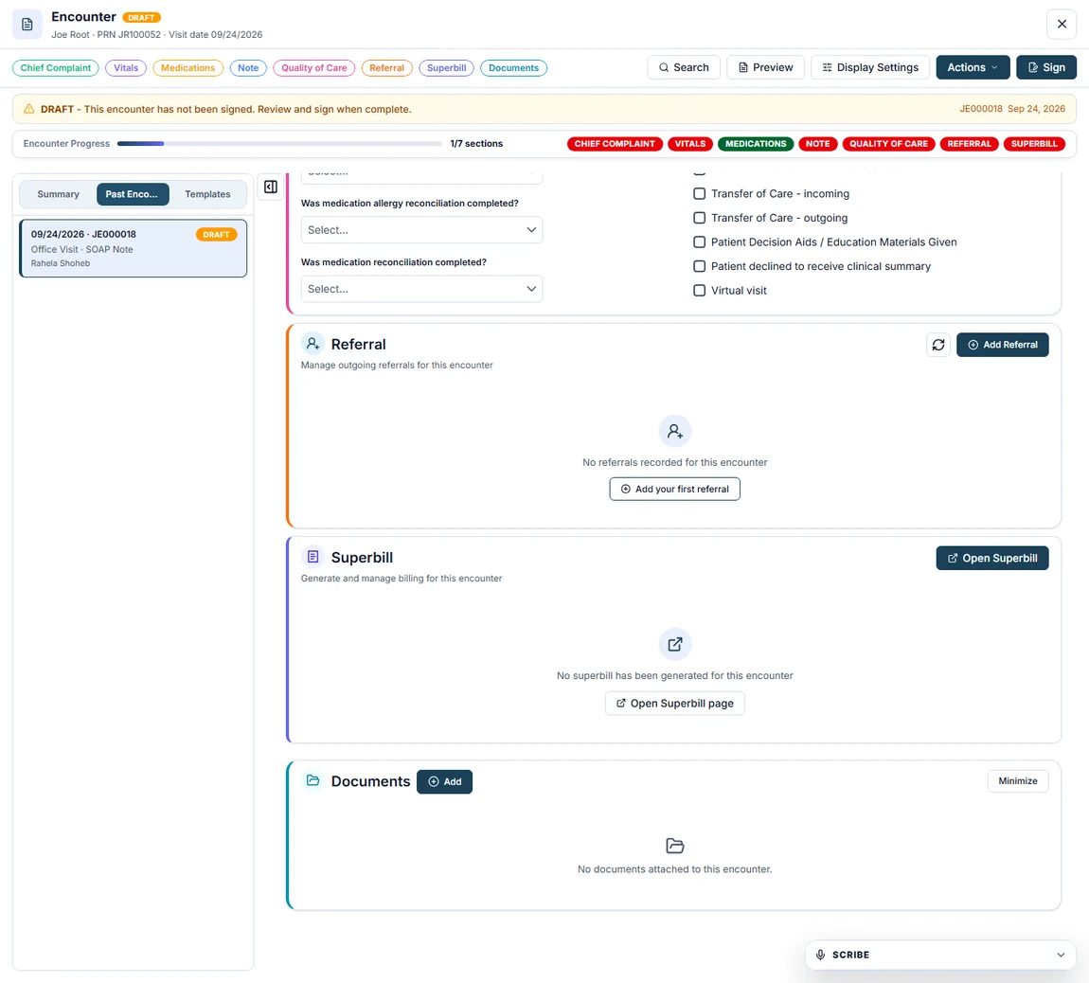Click the encounter document icon beside the title
This screenshot has height=983, width=1089.
[27, 25]
